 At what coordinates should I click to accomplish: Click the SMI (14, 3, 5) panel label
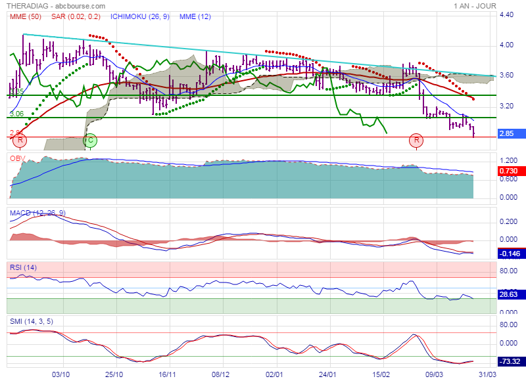(x=32, y=321)
